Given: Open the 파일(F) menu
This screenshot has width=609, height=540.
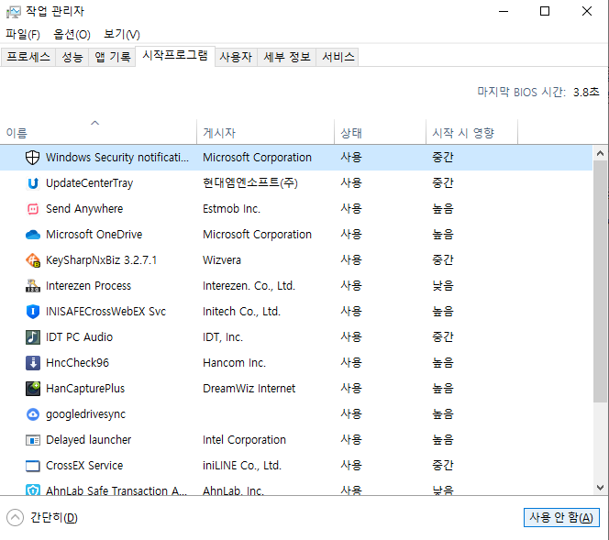Looking at the screenshot, I should click(23, 35).
